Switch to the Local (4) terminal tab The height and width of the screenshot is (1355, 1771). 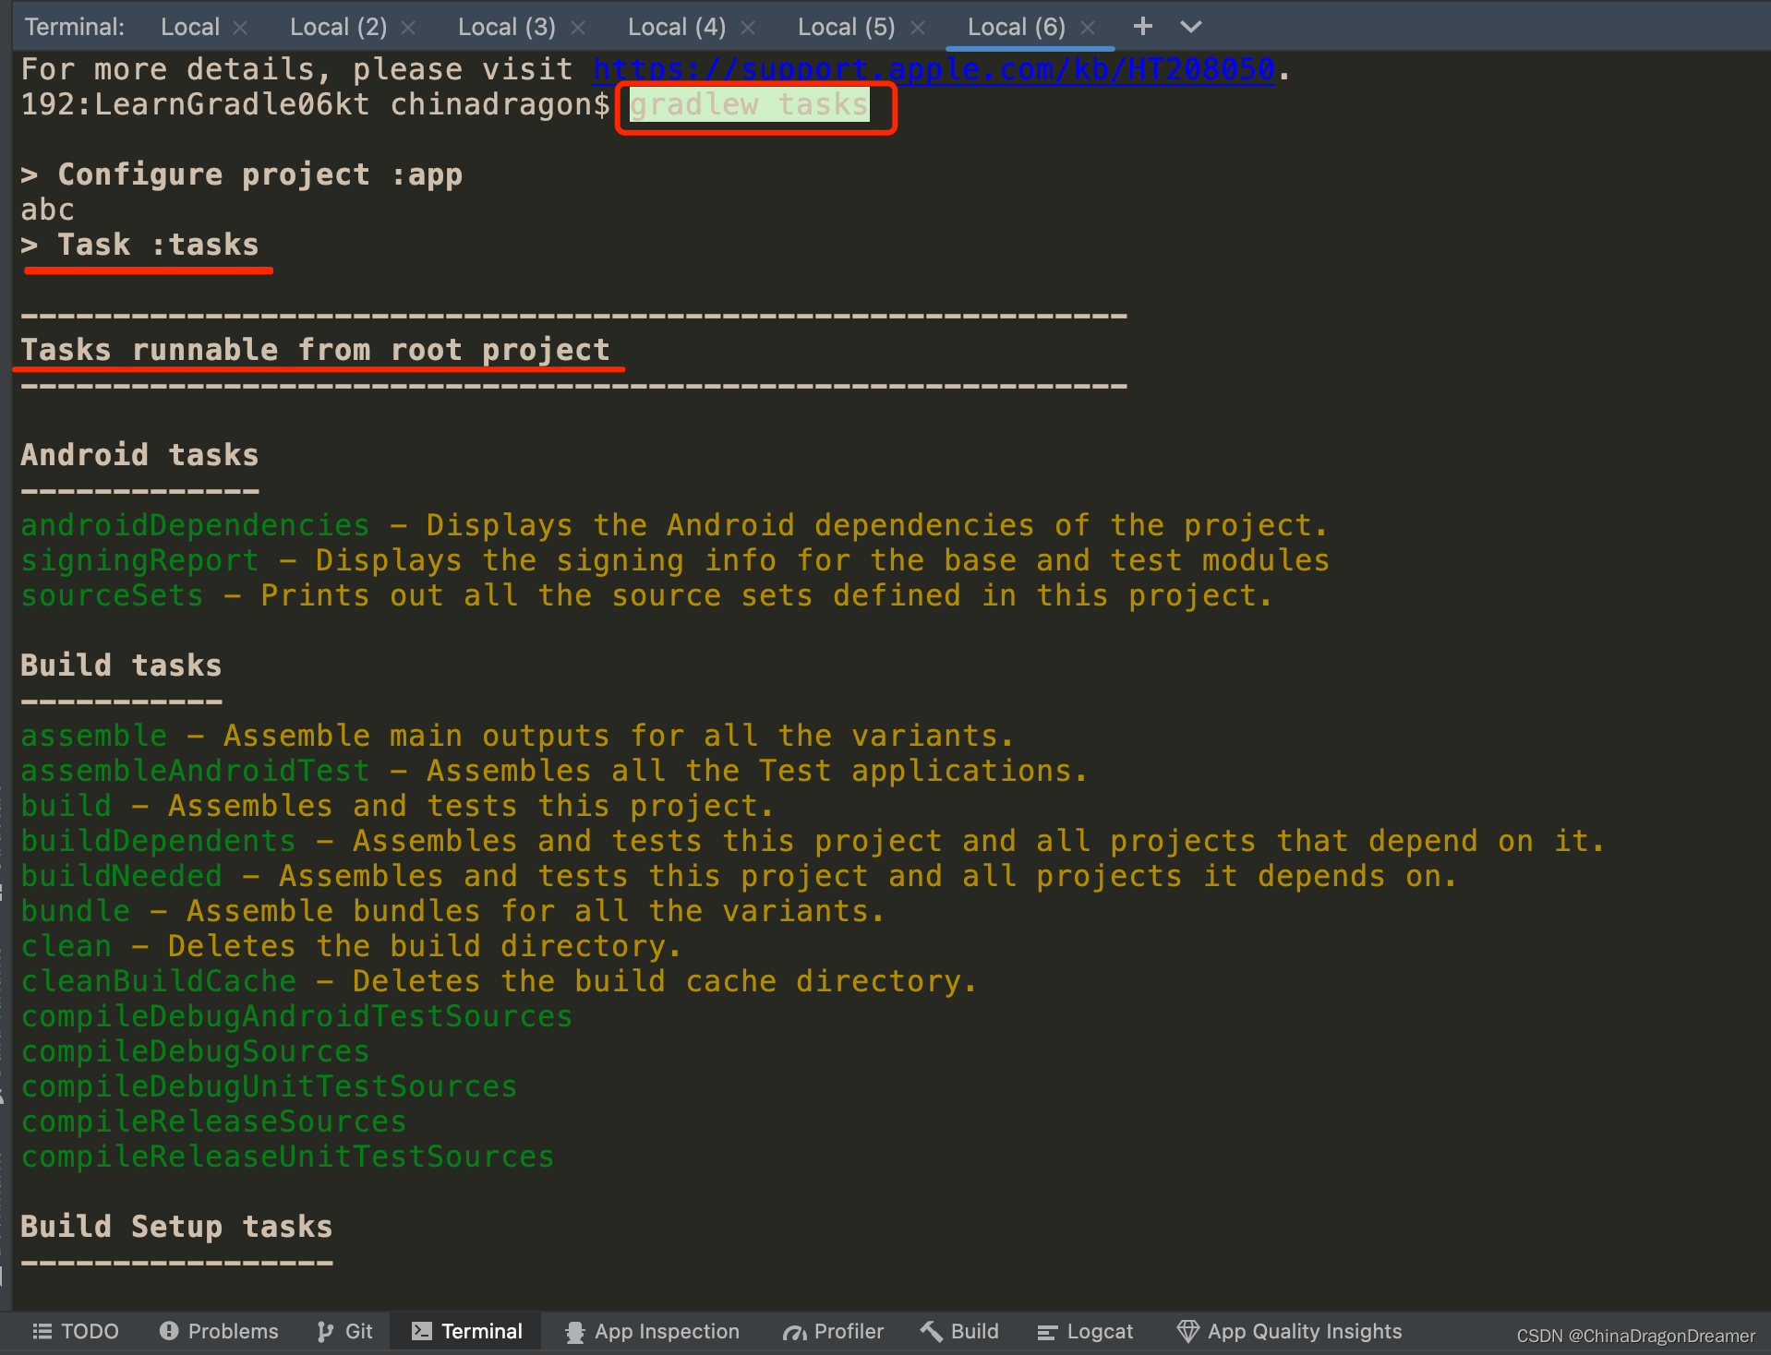(677, 27)
